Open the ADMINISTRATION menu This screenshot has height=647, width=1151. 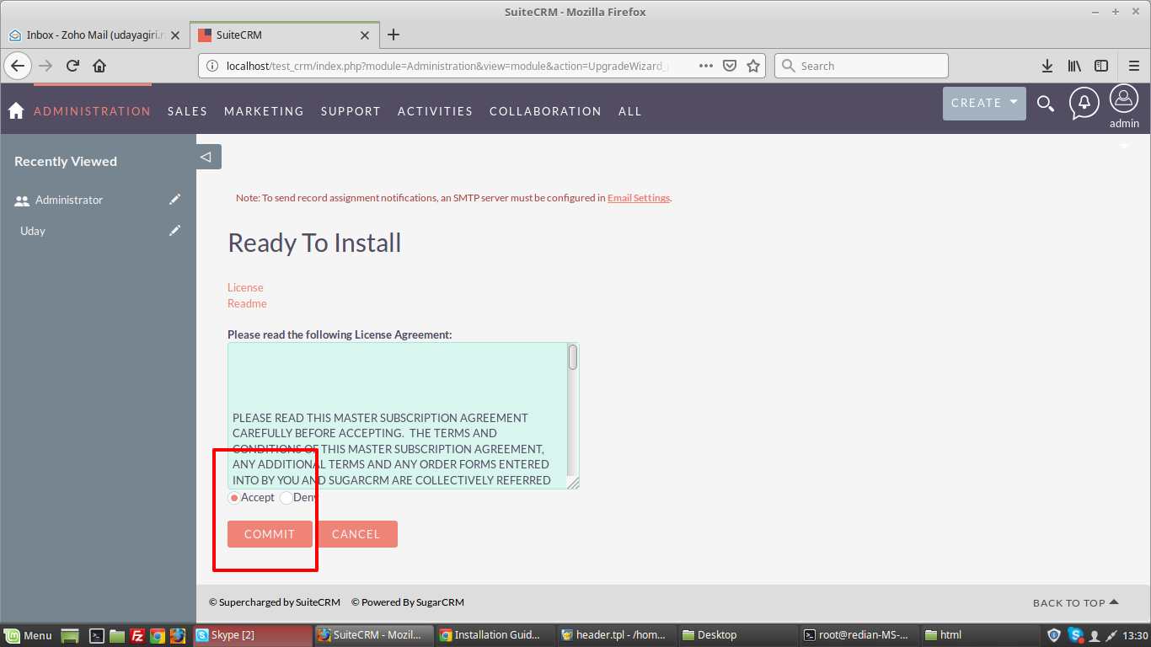click(92, 111)
